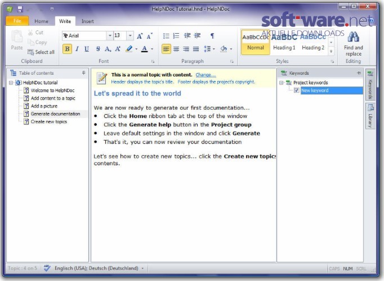
Task: Align text right
Action: tap(186, 49)
